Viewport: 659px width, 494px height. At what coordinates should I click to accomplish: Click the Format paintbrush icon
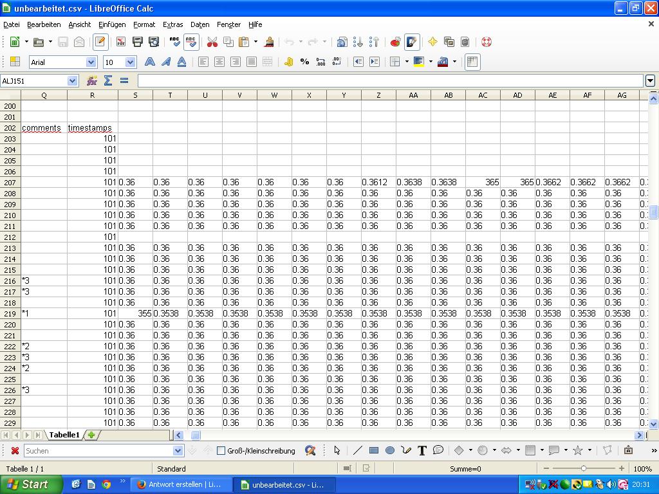point(269,42)
